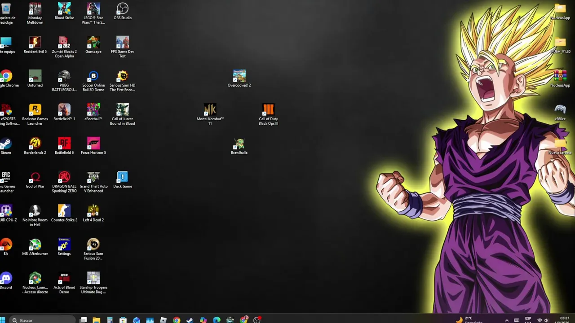Open the Mortal Kombat 11 icon
Screen dimensions: 575x323
pos(210,114)
